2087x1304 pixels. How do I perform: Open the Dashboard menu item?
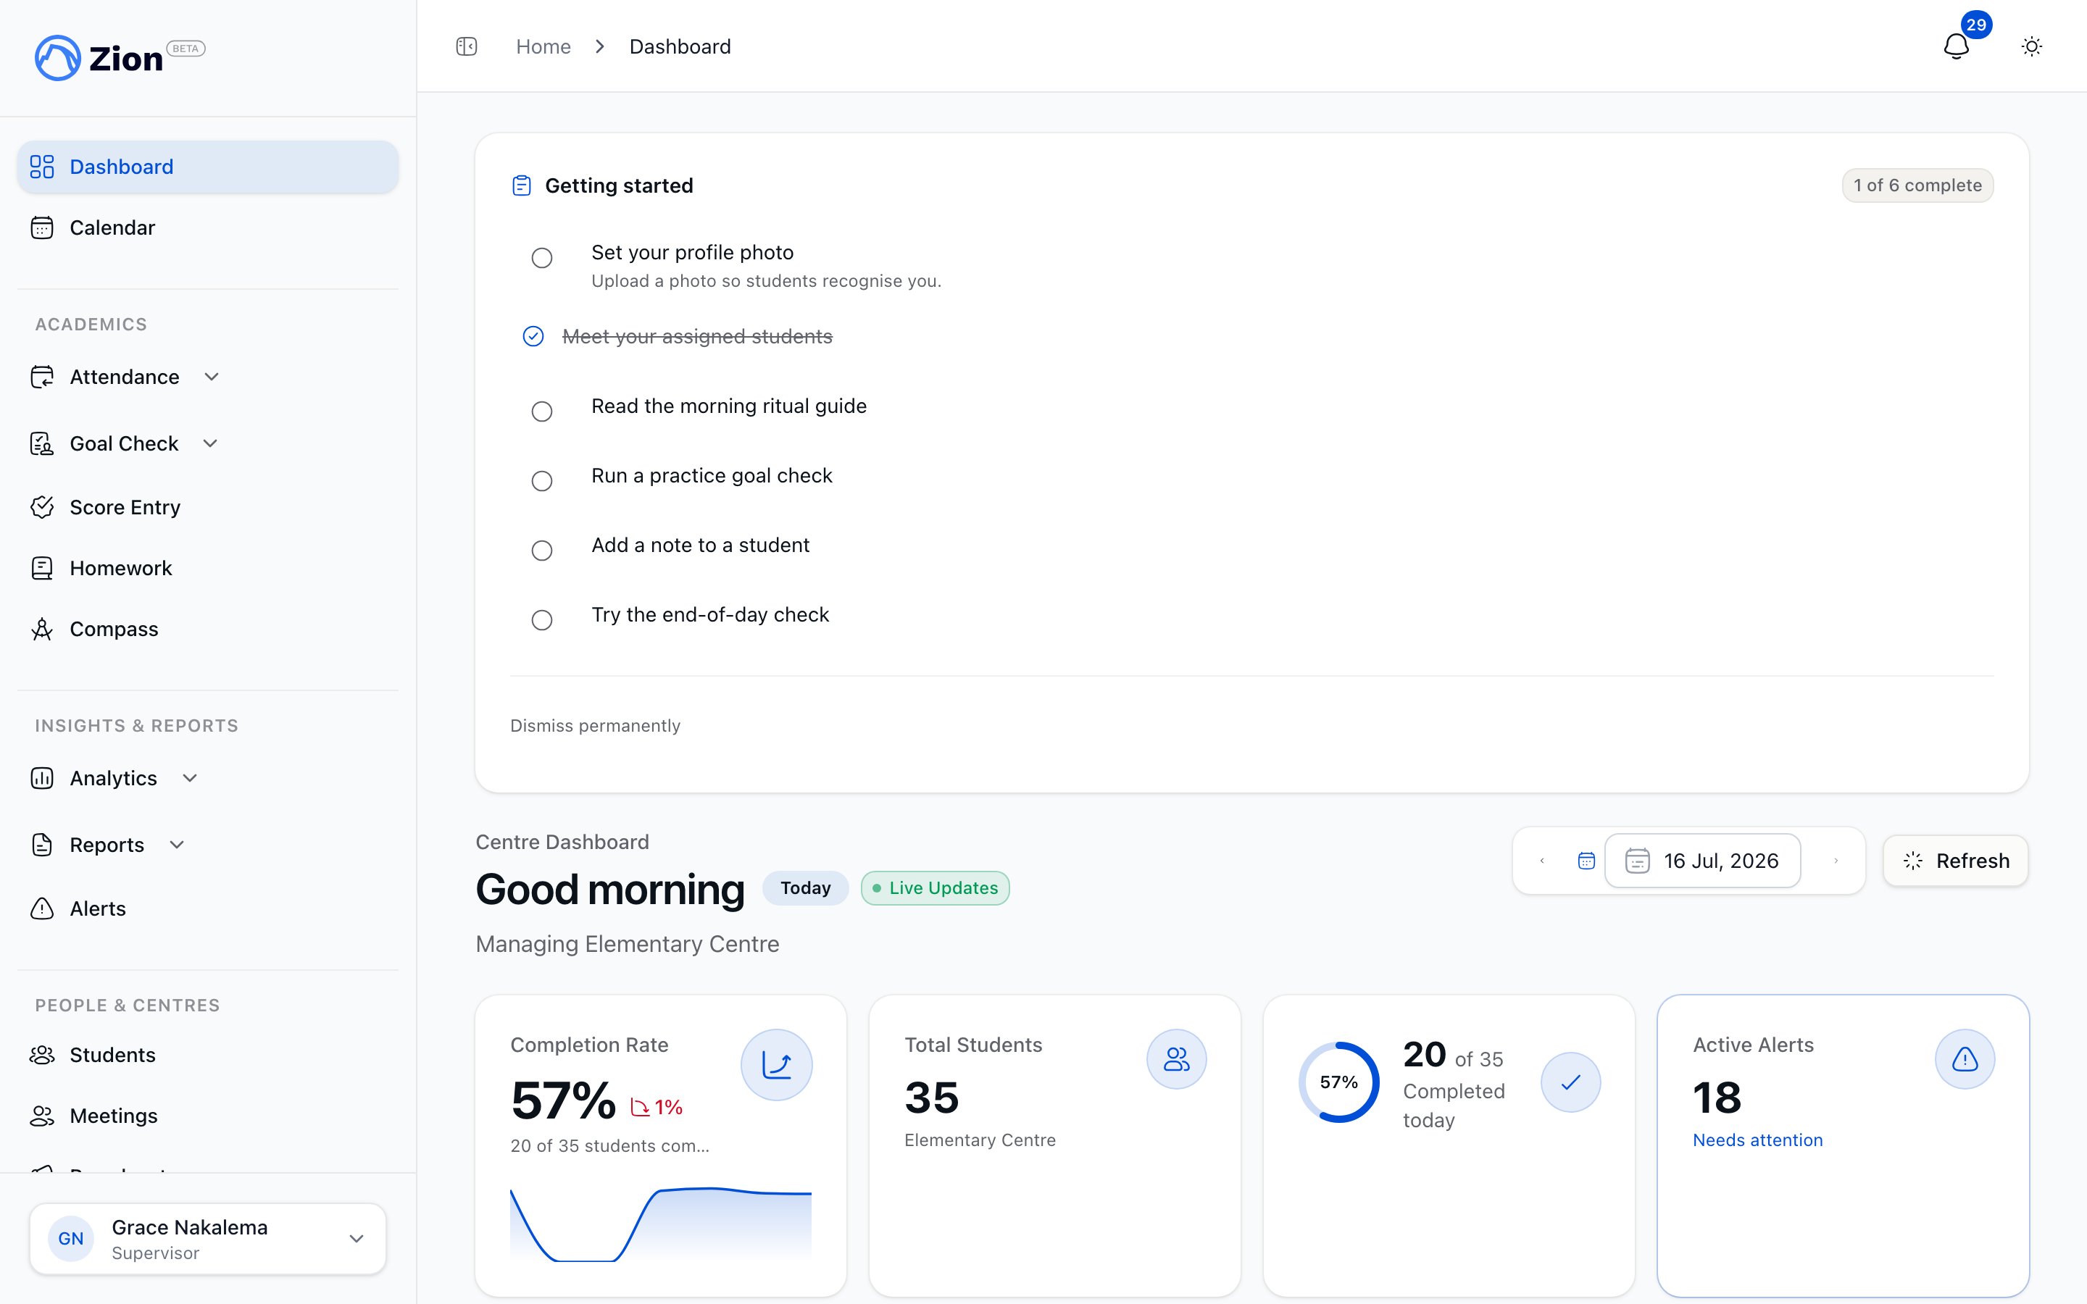(208, 167)
